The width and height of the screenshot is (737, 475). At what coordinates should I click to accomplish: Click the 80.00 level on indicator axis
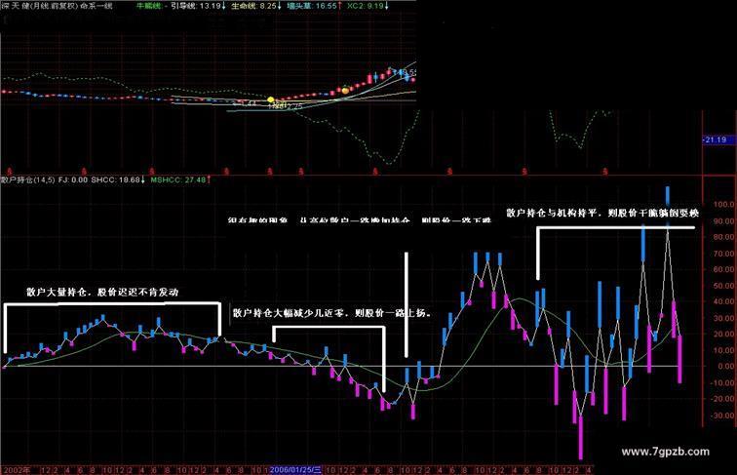click(x=723, y=237)
